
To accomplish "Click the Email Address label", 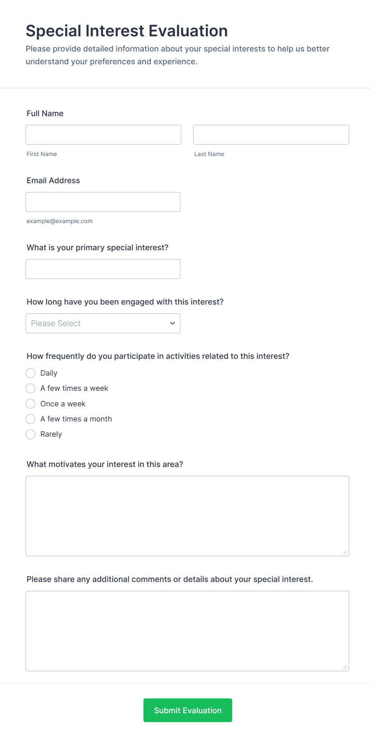I will (53, 180).
